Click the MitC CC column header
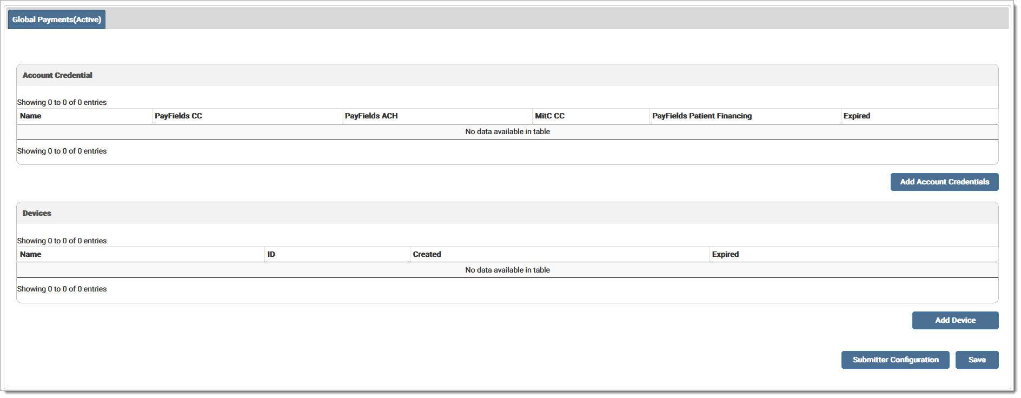Viewport: 1021px width, 398px height. click(x=549, y=116)
